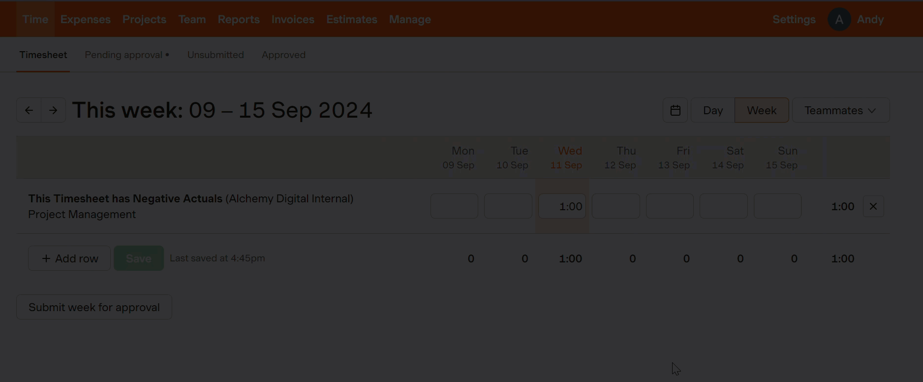Open the Expenses menu
This screenshot has height=382, width=923.
(86, 19)
